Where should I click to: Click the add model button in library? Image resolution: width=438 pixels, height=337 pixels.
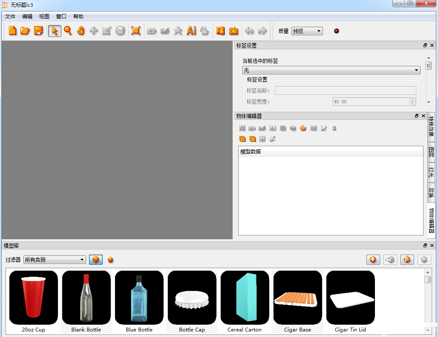point(373,260)
